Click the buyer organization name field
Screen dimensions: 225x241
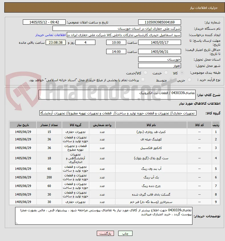coord(117,29)
